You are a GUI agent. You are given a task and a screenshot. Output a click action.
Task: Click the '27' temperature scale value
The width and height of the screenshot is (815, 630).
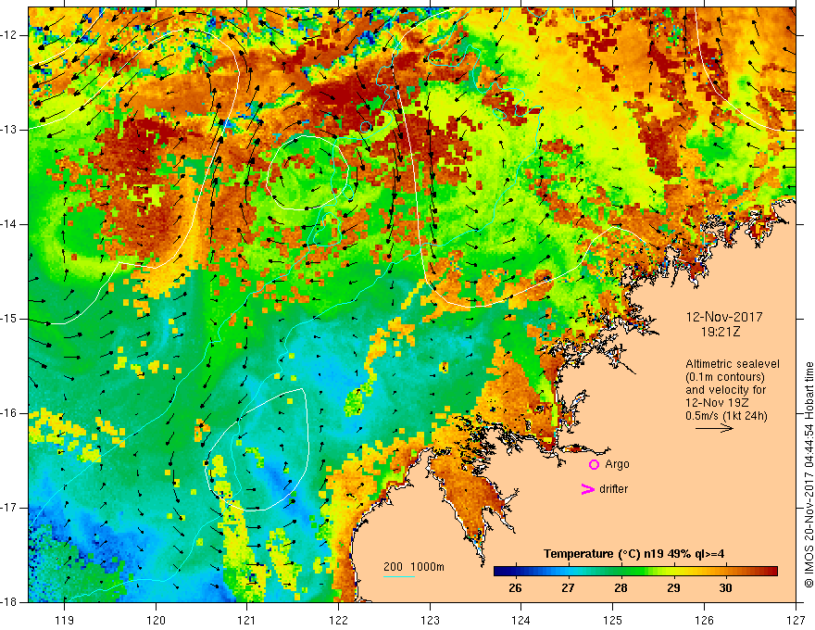[568, 588]
